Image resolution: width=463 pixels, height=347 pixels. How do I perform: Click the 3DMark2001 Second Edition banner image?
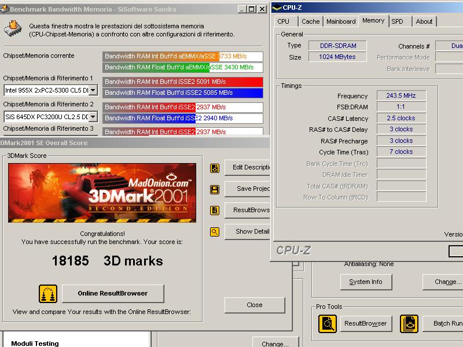102,193
